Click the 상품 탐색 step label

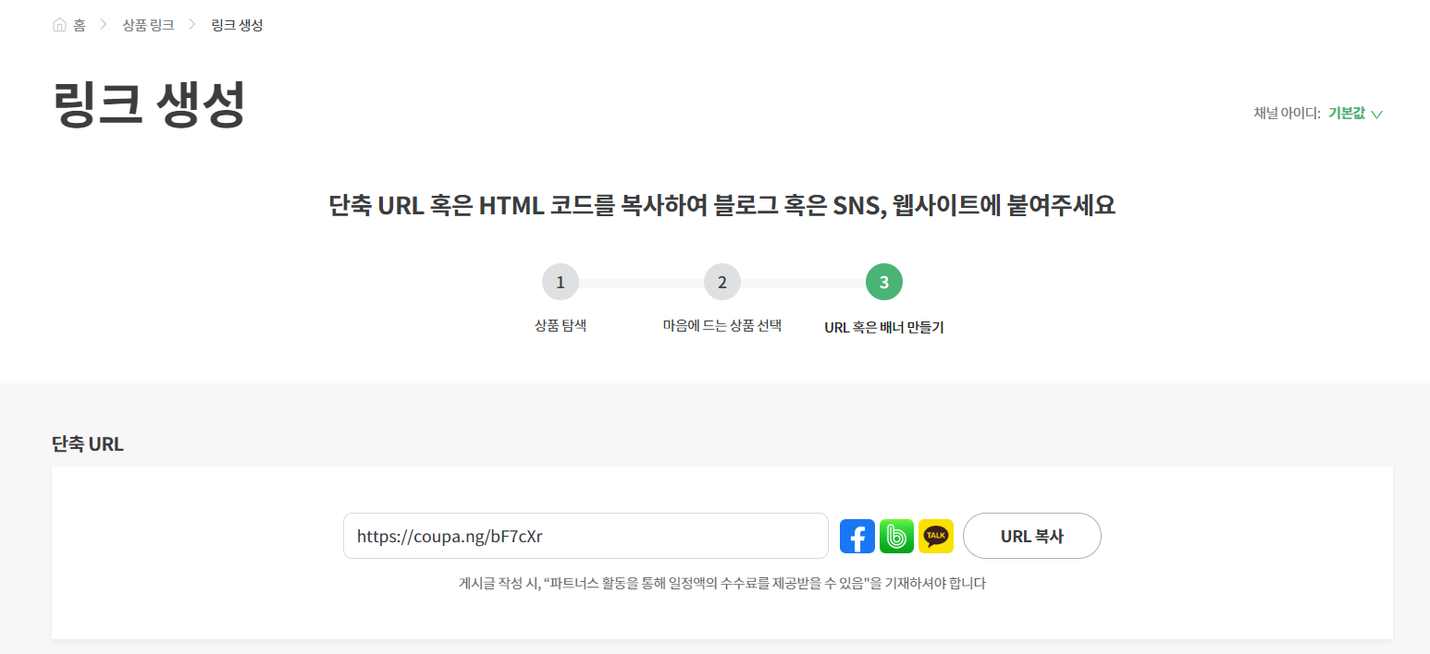(561, 326)
